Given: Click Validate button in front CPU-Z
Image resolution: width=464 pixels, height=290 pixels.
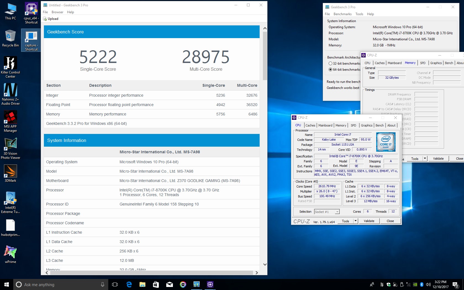Looking at the screenshot, I should tap(369, 221).
